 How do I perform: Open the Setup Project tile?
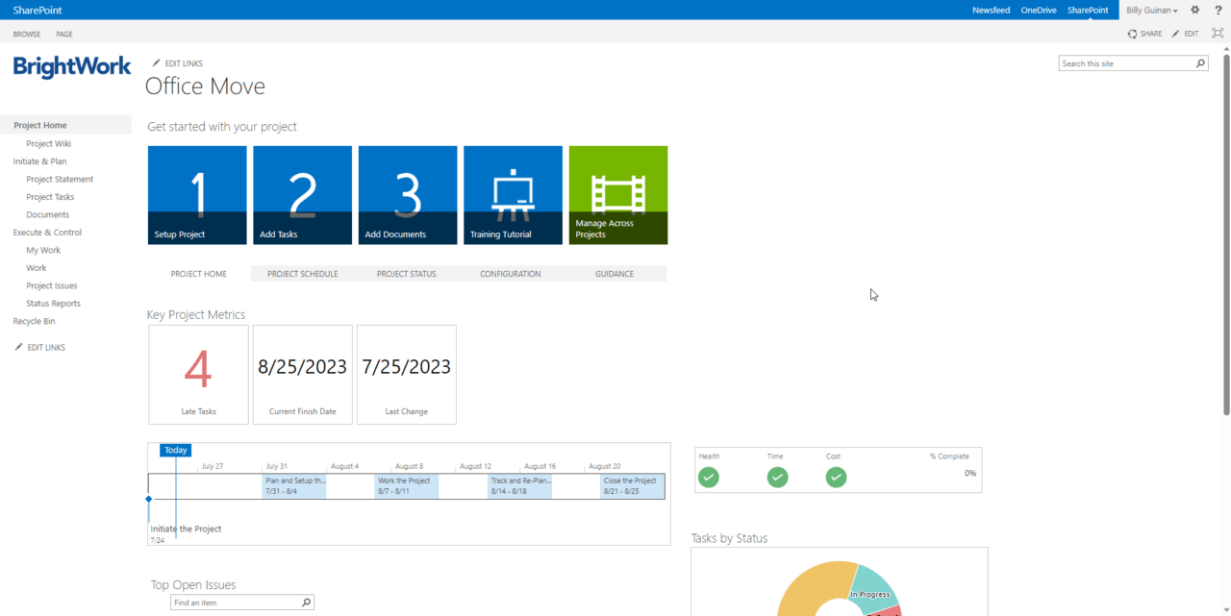[x=196, y=194]
